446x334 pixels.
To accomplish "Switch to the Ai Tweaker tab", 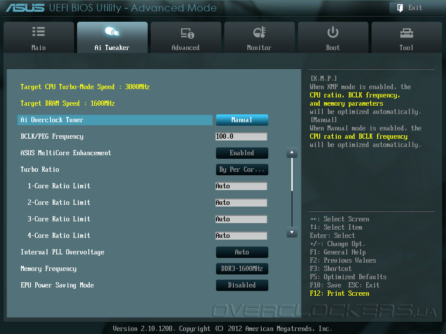I will point(112,37).
